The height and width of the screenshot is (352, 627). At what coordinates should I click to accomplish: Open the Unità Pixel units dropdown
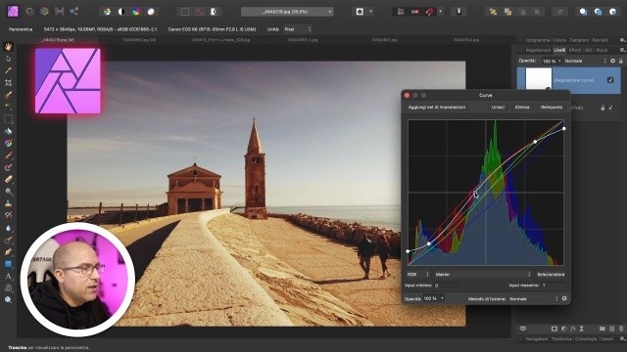[297, 29]
